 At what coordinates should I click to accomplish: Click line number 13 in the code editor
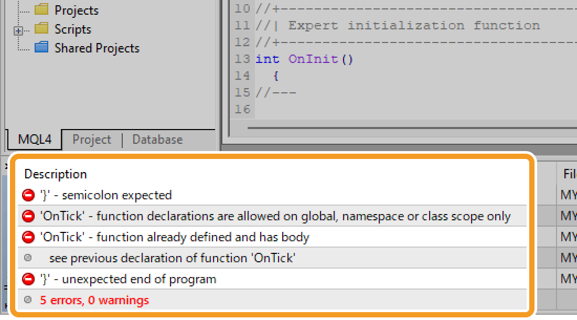point(243,59)
